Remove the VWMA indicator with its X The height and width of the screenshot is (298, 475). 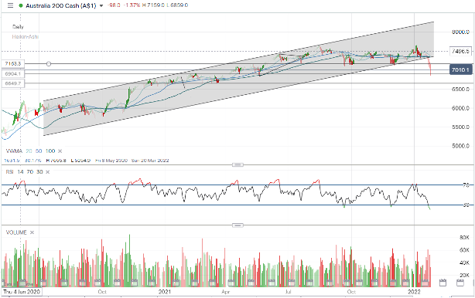pos(60,151)
